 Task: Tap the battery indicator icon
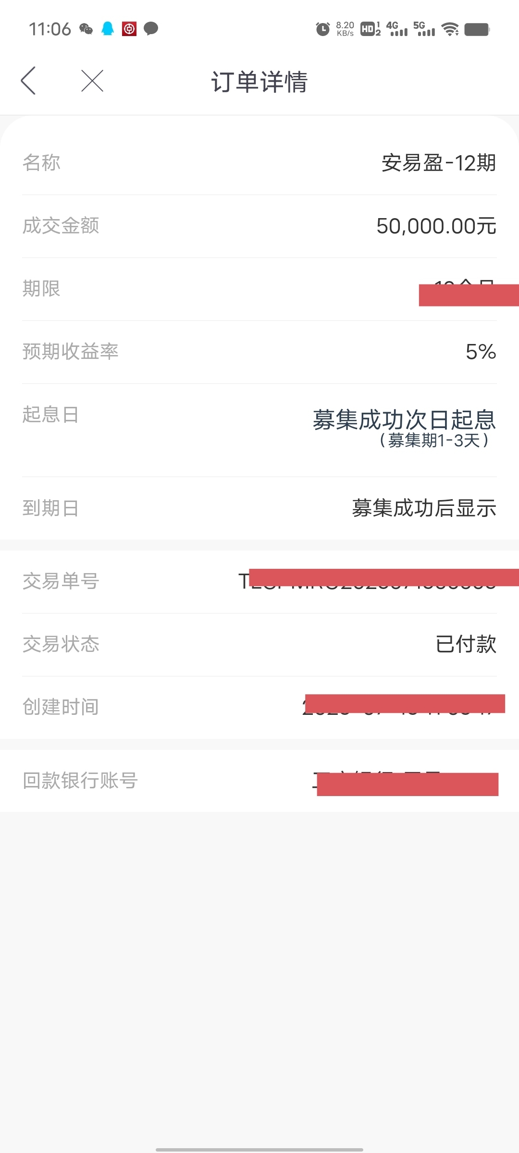pyautogui.click(x=477, y=29)
